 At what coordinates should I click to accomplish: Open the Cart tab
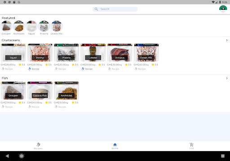(x=191, y=146)
